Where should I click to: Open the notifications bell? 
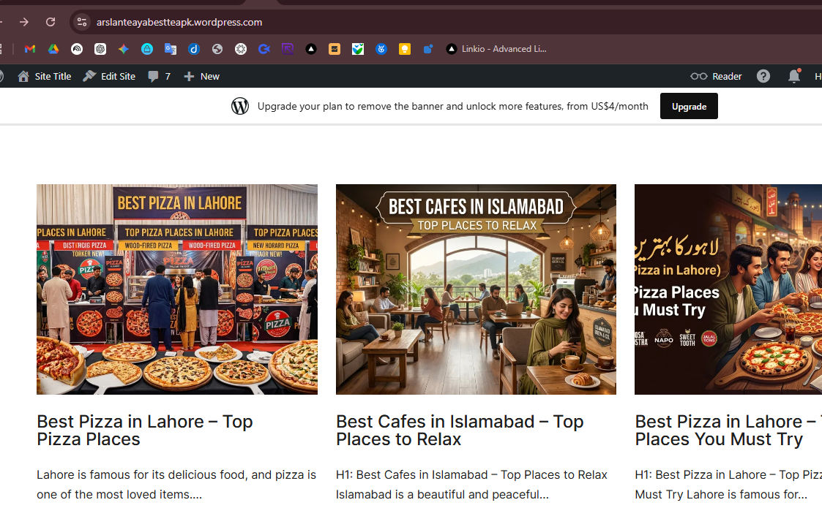point(794,77)
